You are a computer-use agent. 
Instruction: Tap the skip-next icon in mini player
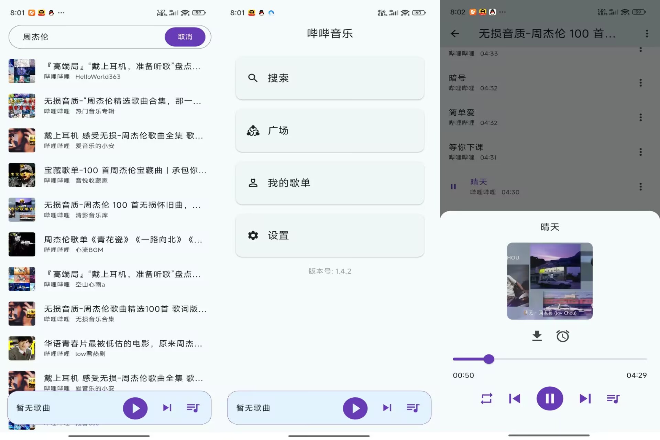coord(167,408)
